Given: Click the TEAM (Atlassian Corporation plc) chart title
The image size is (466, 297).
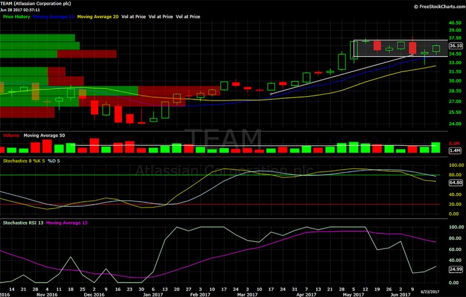Looking at the screenshot, I should point(36,4).
